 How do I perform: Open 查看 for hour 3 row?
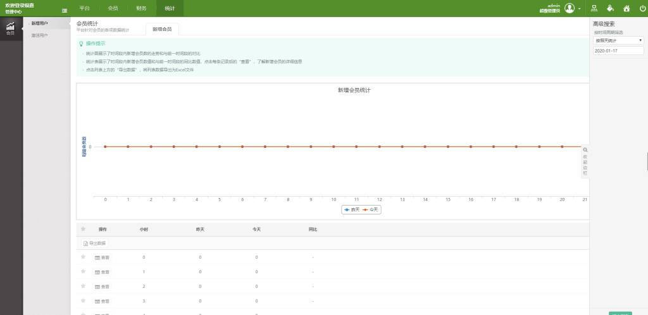coord(102,301)
